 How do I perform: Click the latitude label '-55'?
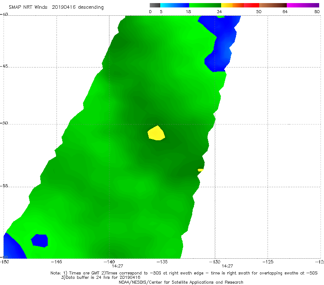pos(4,186)
